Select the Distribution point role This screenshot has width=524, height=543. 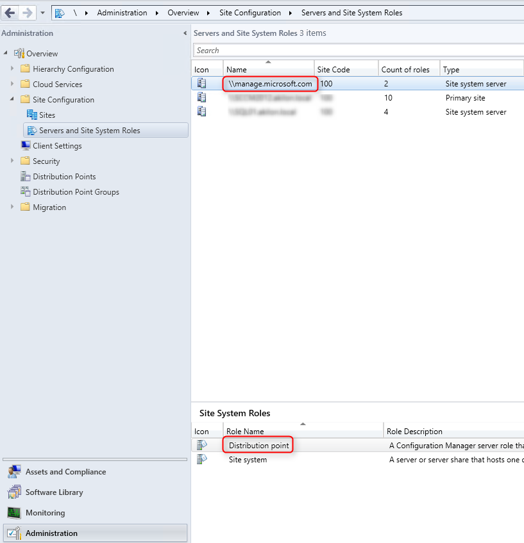pyautogui.click(x=357, y=445)
